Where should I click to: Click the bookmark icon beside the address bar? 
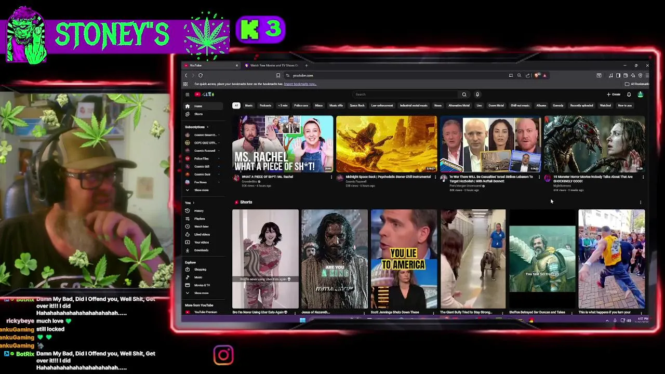click(278, 75)
